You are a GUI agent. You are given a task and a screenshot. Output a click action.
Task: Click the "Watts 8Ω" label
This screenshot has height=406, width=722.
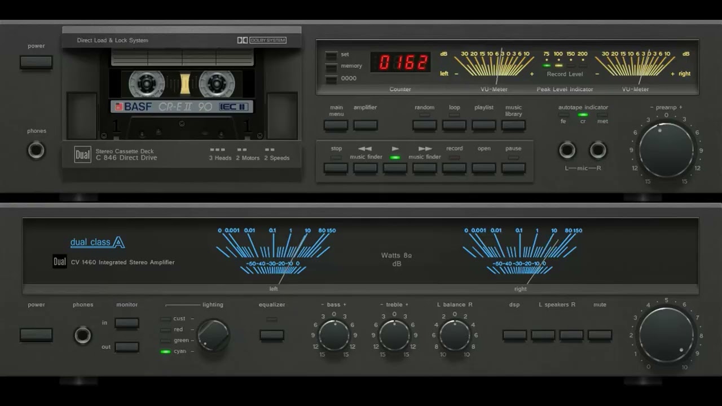tap(397, 255)
